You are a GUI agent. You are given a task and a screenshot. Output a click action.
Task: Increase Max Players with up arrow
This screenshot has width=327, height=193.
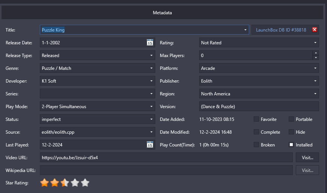point(316,53)
